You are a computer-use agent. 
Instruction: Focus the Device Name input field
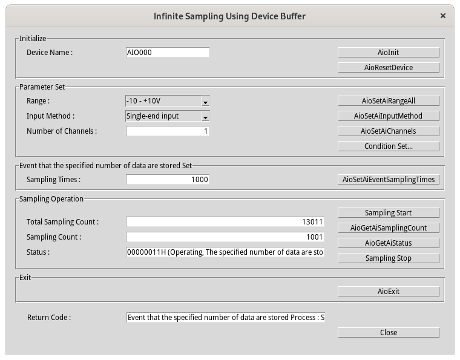[x=167, y=53]
